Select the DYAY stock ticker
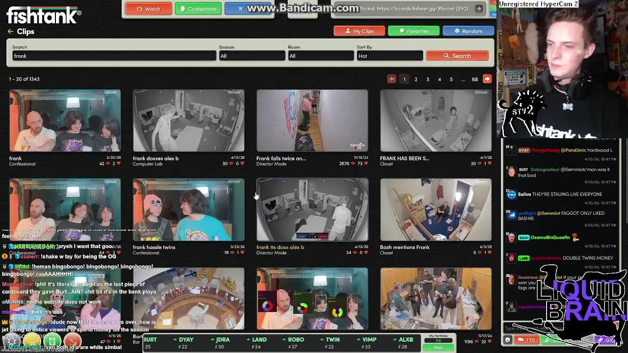 click(x=183, y=343)
